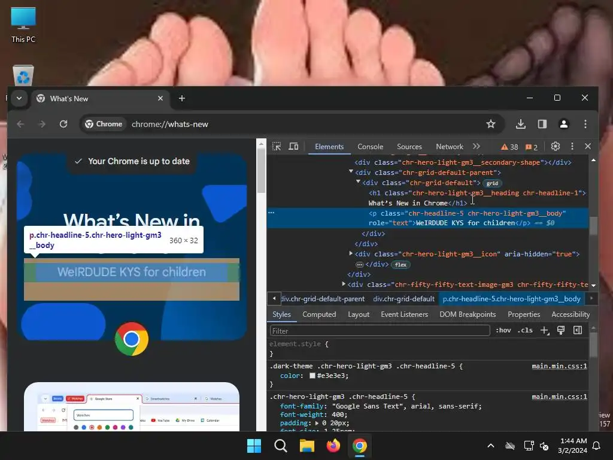Collapse the chr-grid-default-parent div node

pos(351,172)
